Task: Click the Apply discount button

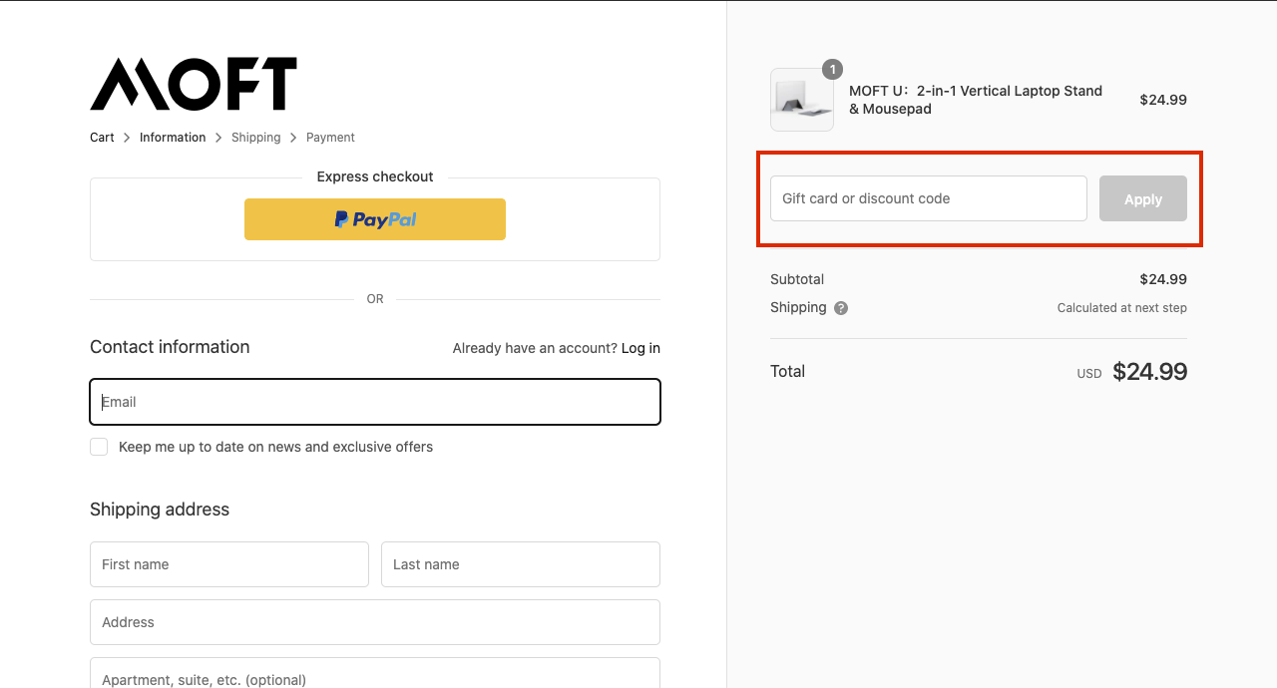Action: coord(1143,198)
